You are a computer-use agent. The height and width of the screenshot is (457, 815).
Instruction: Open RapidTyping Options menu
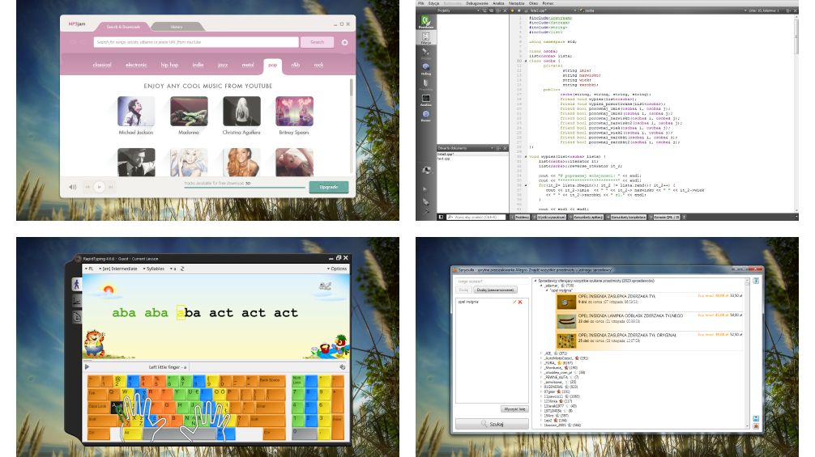point(337,269)
